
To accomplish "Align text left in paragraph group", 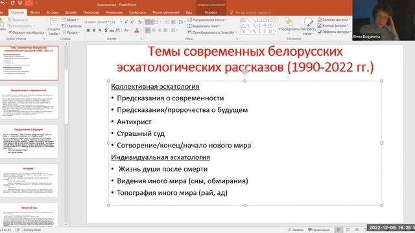I will (x=148, y=30).
